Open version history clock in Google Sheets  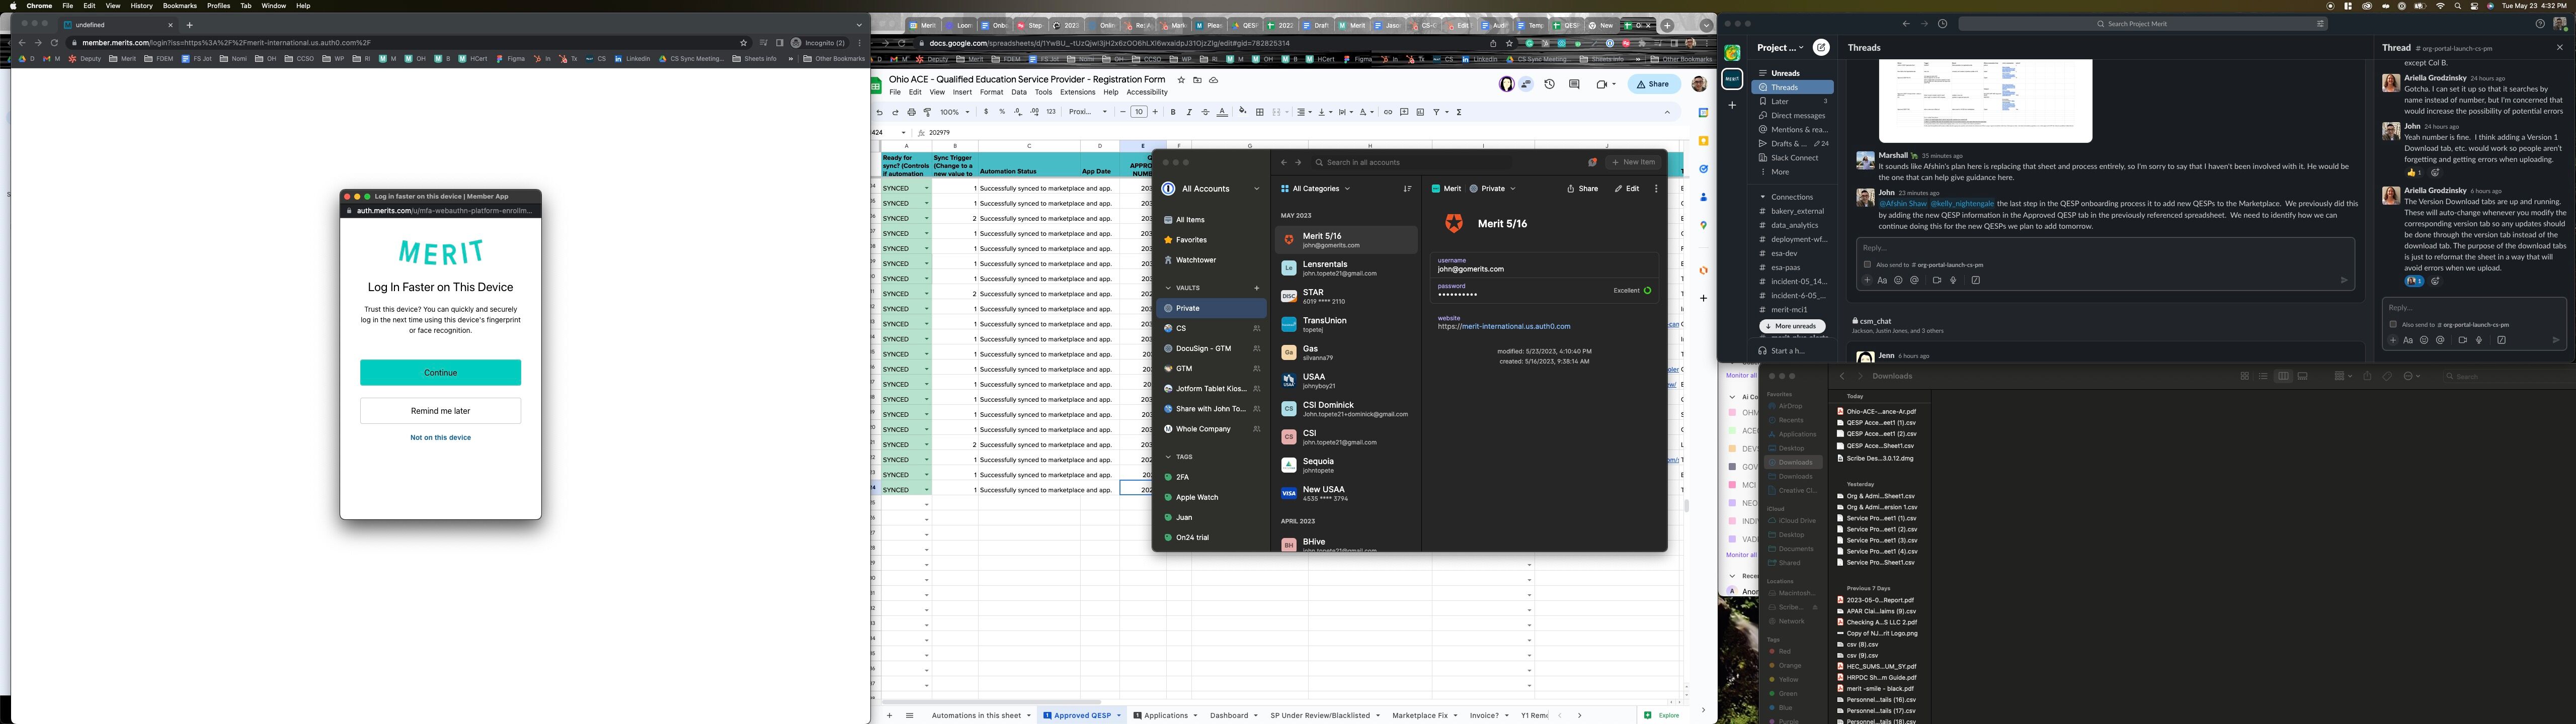coord(1549,84)
